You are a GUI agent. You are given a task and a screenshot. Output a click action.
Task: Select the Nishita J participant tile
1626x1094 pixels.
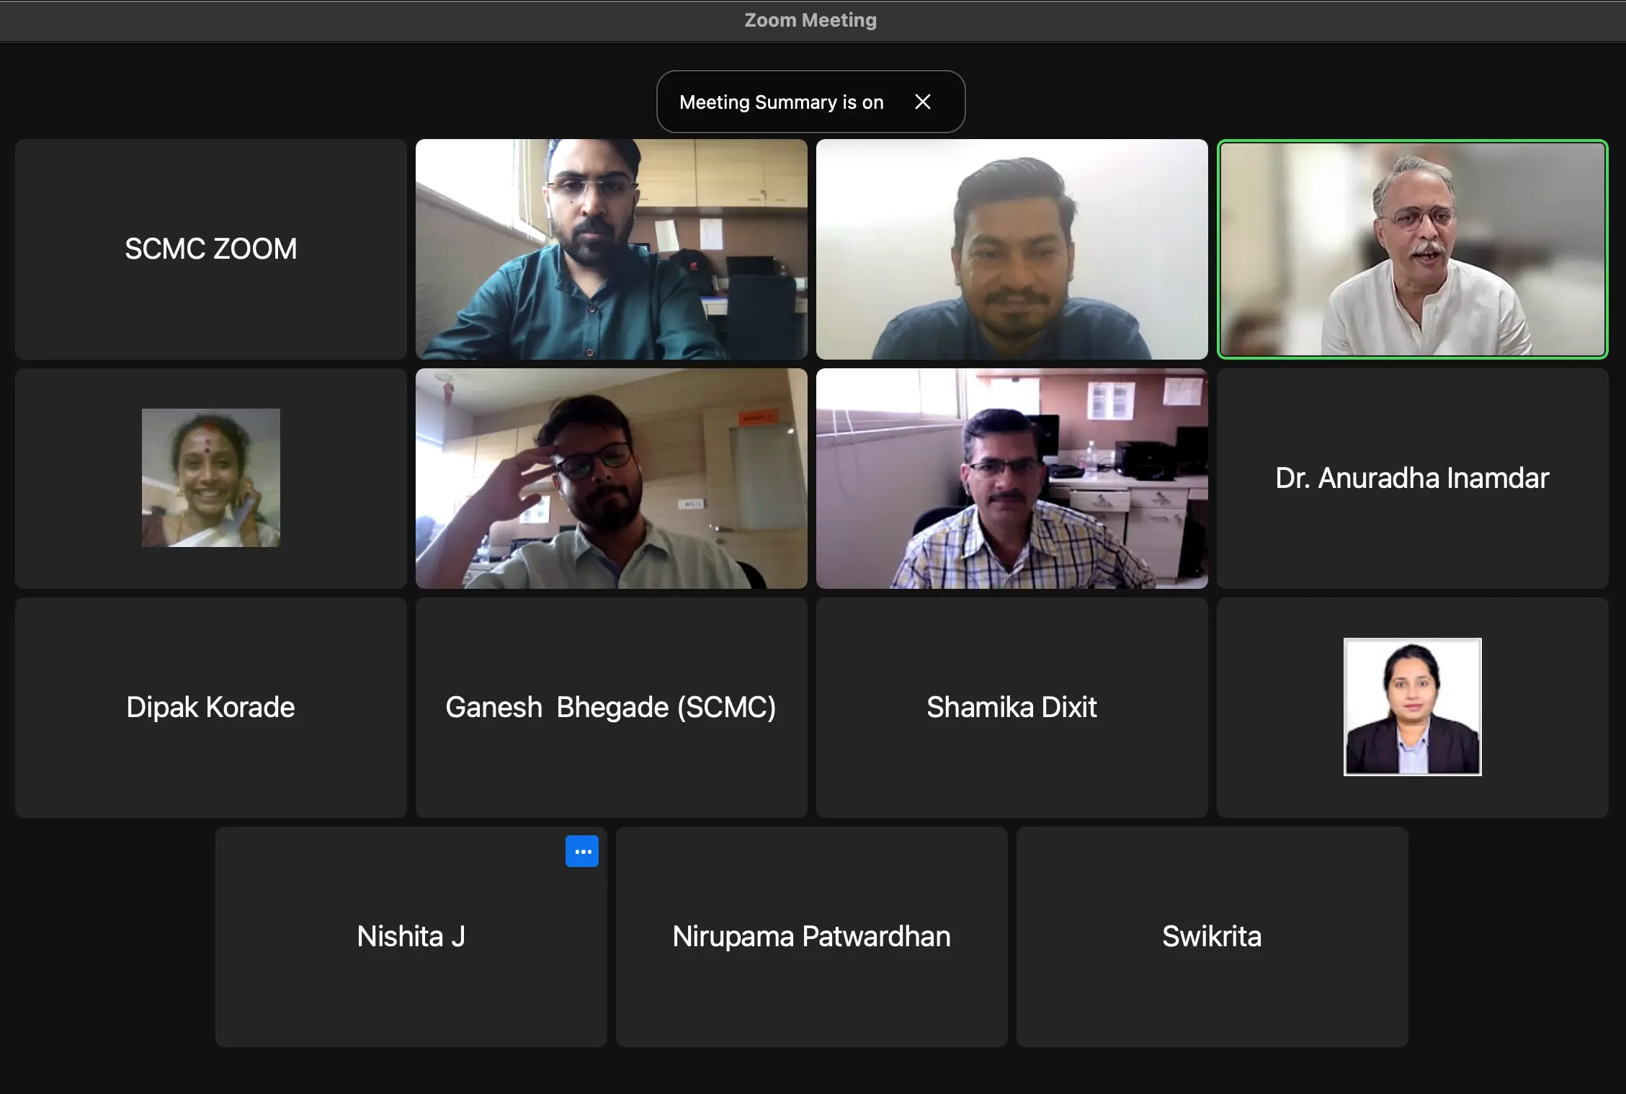point(411,937)
